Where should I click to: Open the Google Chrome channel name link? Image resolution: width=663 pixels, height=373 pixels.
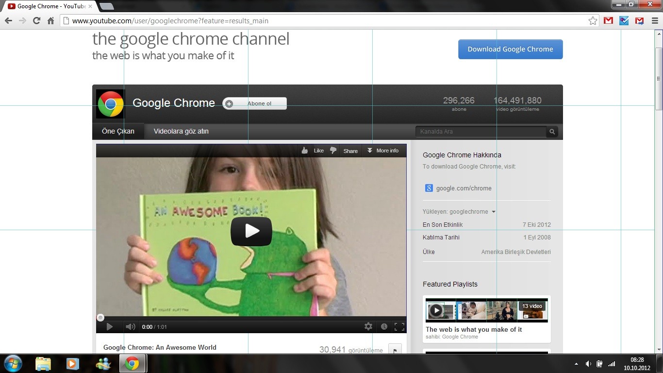point(174,103)
